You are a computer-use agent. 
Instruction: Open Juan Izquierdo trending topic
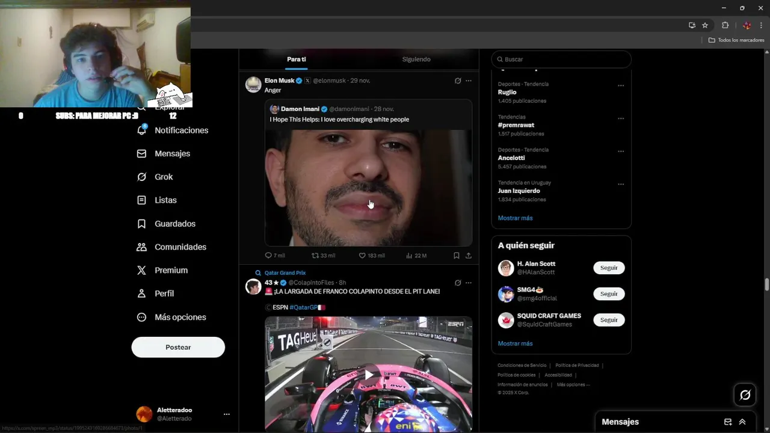click(519, 191)
